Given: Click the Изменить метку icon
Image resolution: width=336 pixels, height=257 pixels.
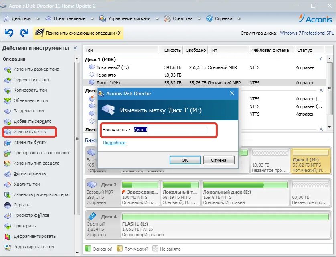Looking at the screenshot, I should click(8, 132).
